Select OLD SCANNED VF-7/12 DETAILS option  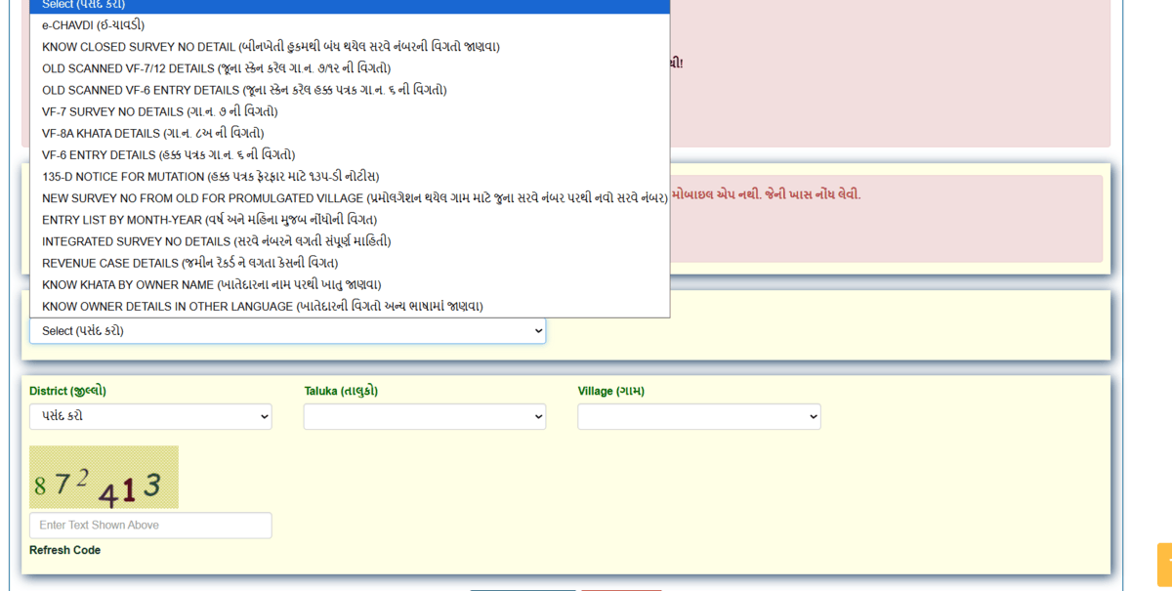click(216, 68)
